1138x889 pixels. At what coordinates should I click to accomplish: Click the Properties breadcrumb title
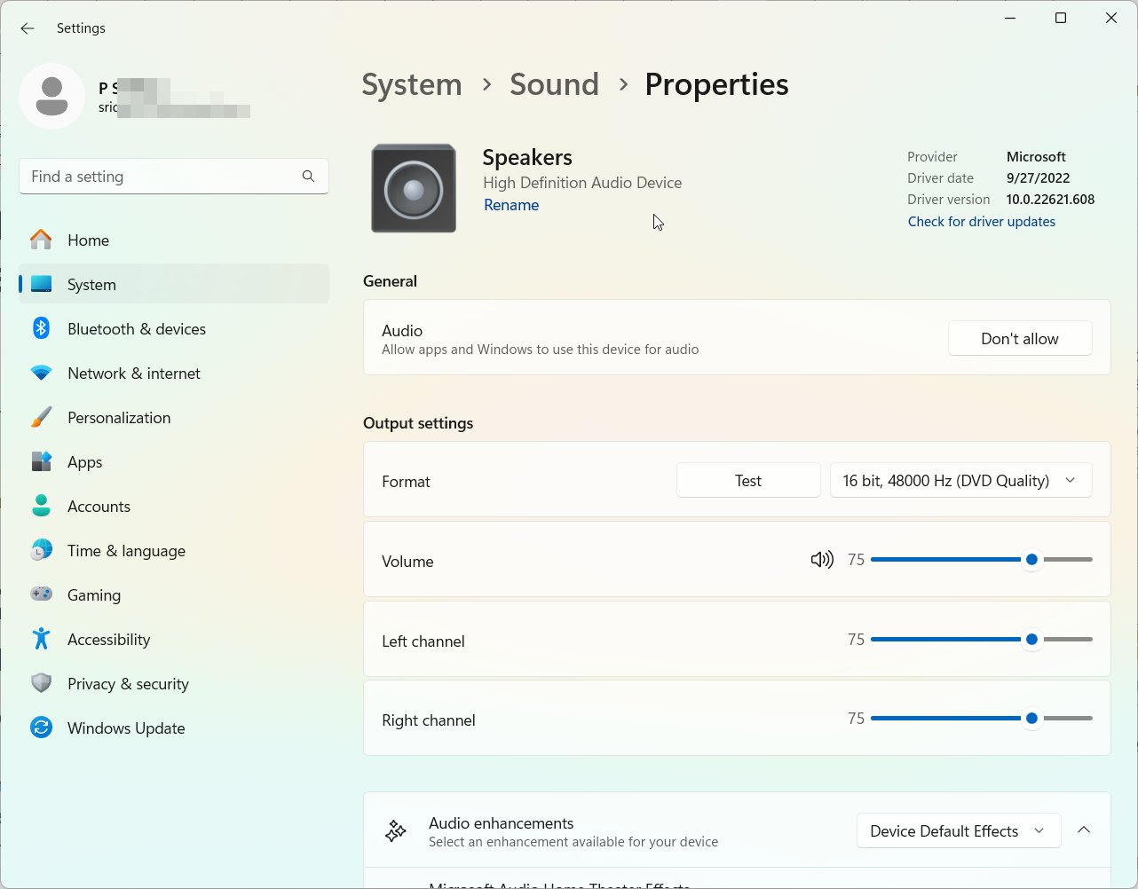pos(716,84)
